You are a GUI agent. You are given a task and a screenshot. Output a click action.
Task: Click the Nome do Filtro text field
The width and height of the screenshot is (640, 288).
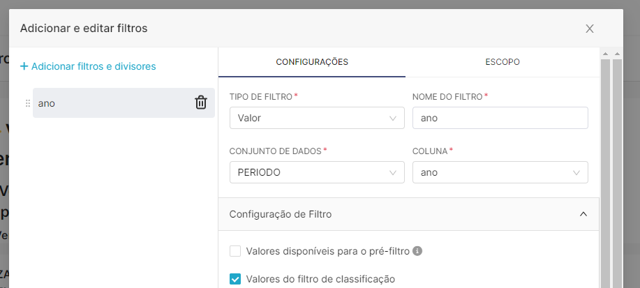tap(500, 118)
